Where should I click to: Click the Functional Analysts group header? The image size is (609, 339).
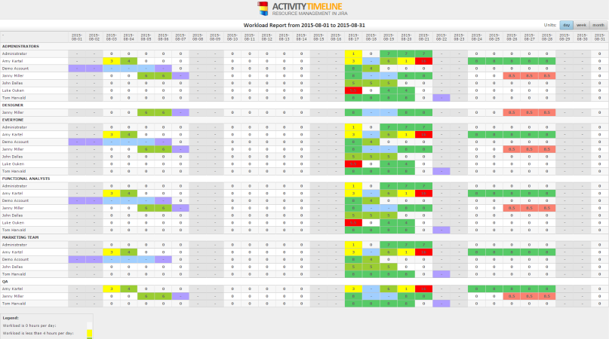pos(26,178)
